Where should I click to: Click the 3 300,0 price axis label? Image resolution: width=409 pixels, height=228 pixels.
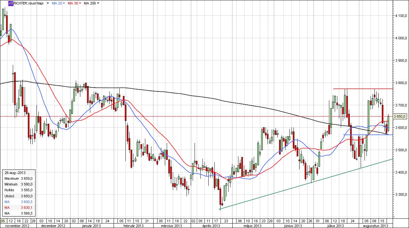click(x=401, y=194)
